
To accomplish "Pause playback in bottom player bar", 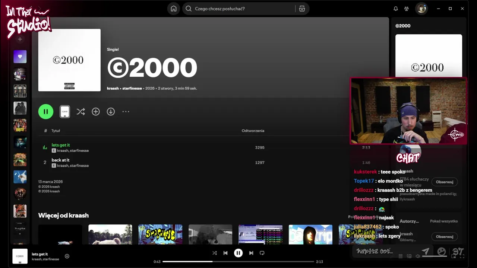I will tap(238, 253).
